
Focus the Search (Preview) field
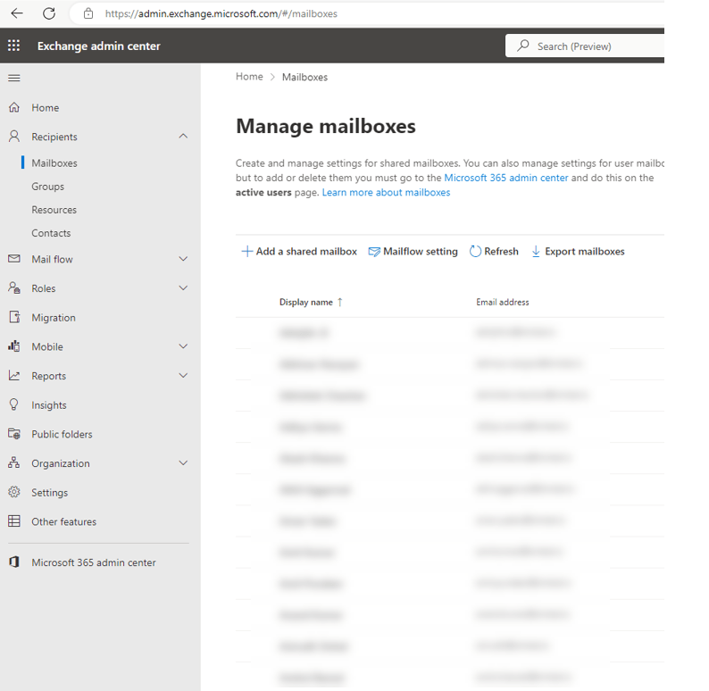[589, 46]
